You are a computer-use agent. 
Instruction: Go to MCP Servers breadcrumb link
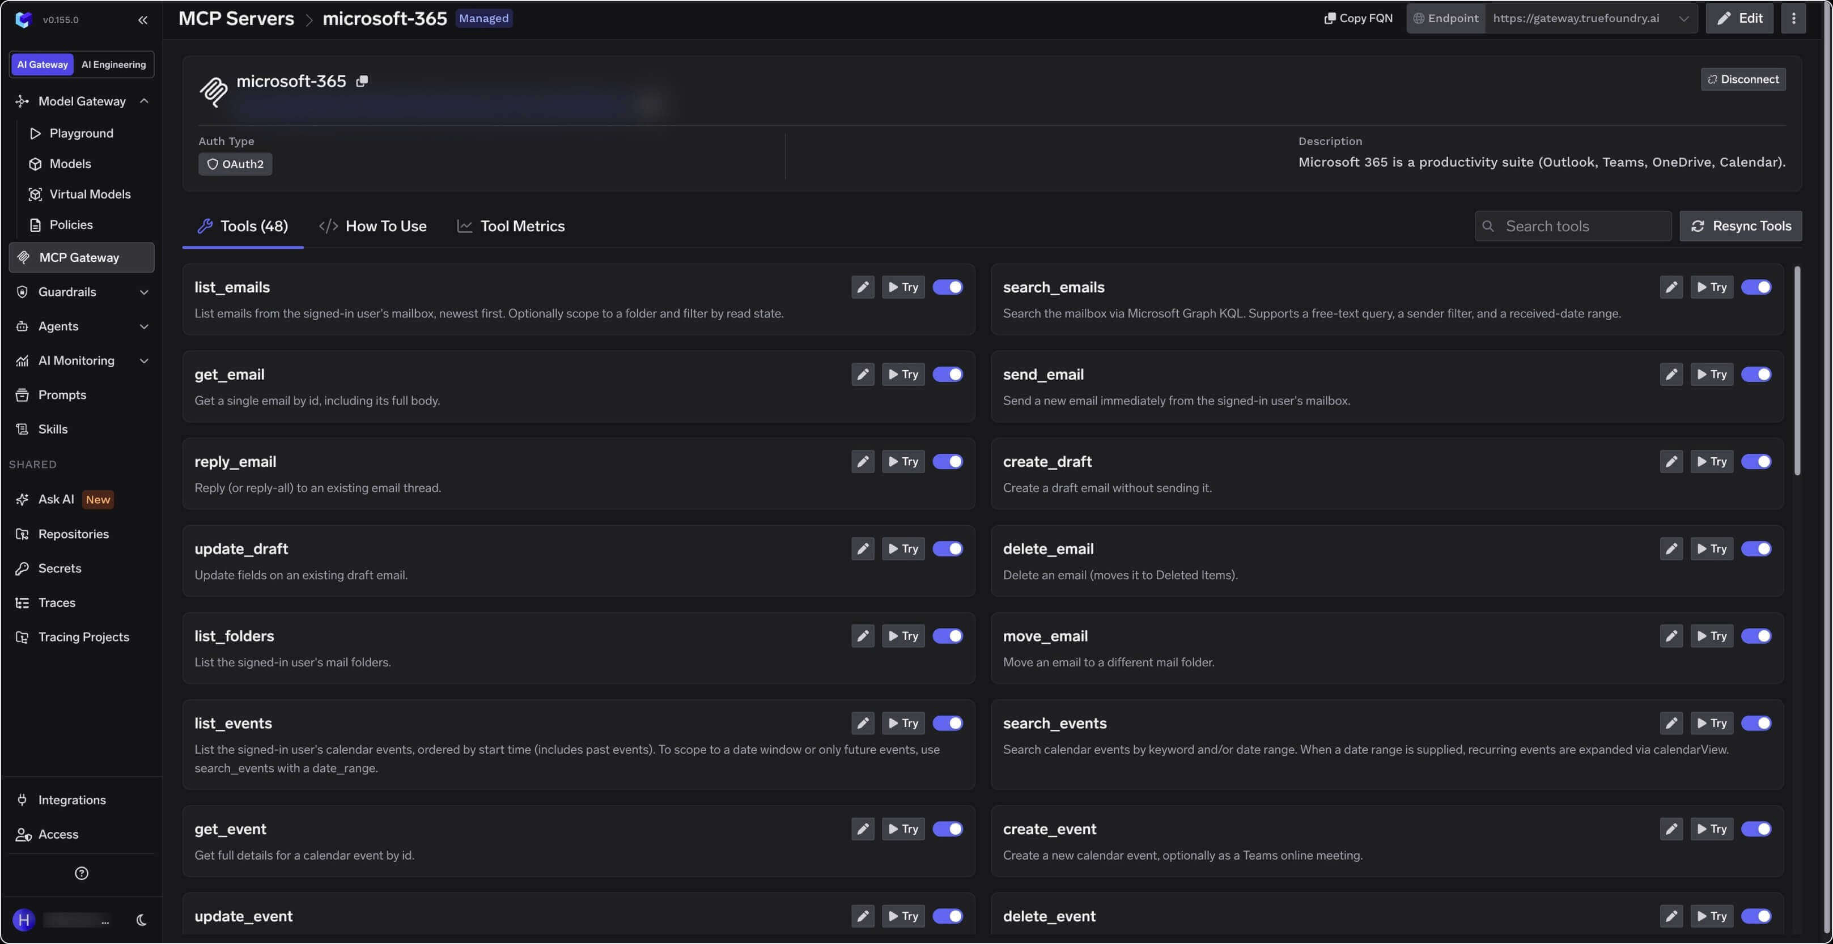click(236, 19)
